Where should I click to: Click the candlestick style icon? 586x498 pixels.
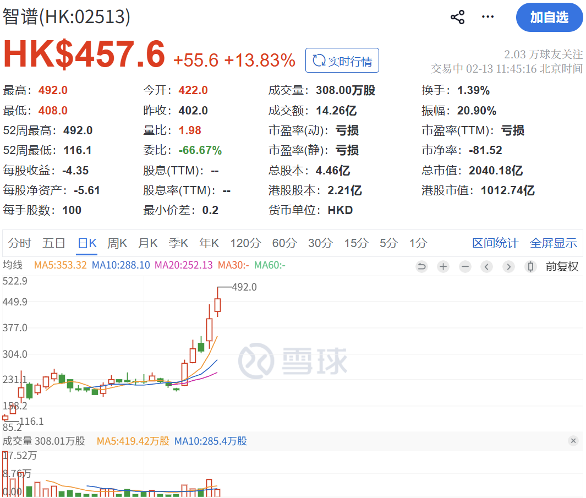click(x=530, y=266)
